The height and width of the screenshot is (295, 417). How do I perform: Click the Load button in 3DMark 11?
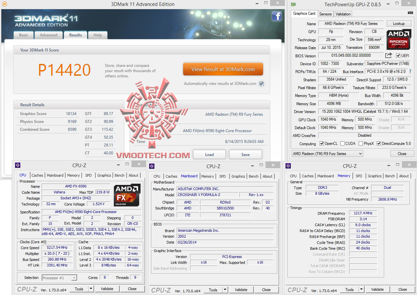click(x=209, y=154)
